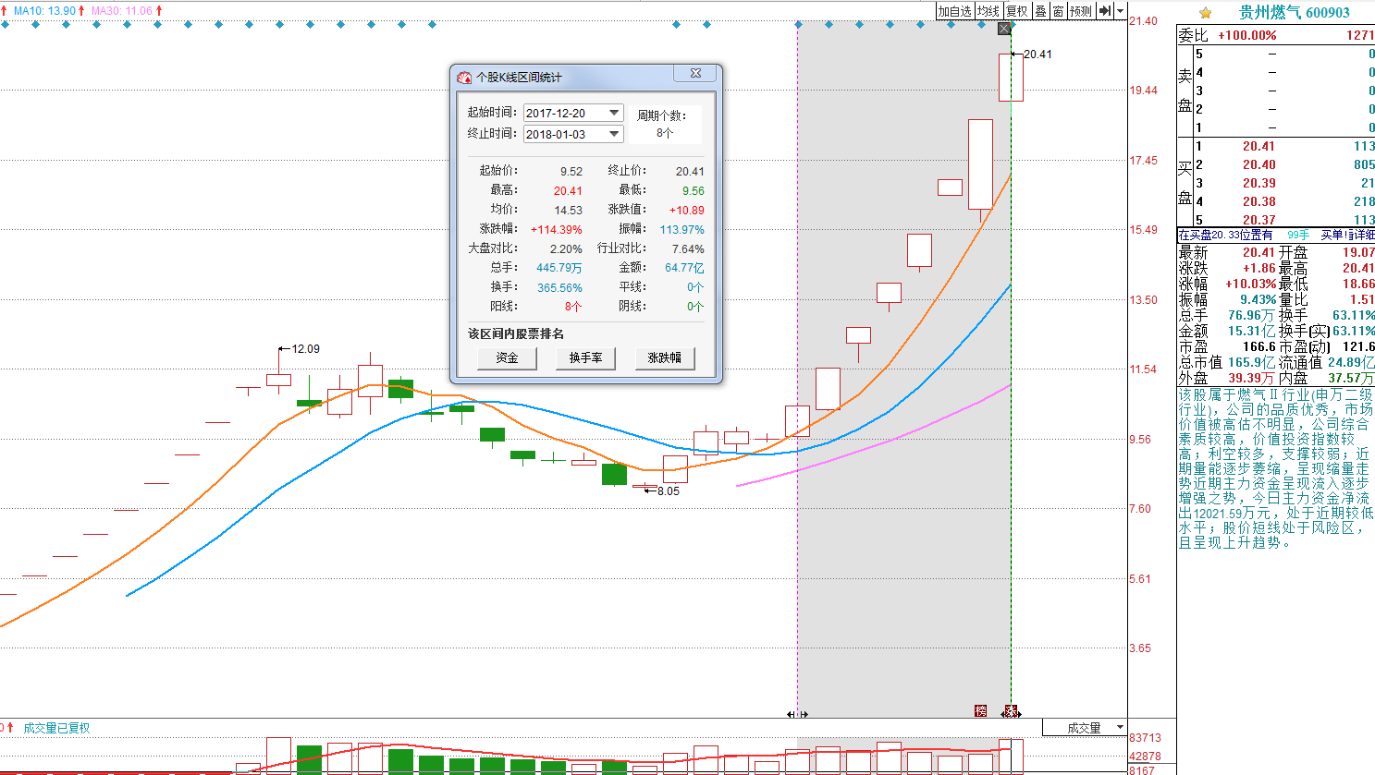Click the 换手 365.56% value in dialog

coord(559,288)
